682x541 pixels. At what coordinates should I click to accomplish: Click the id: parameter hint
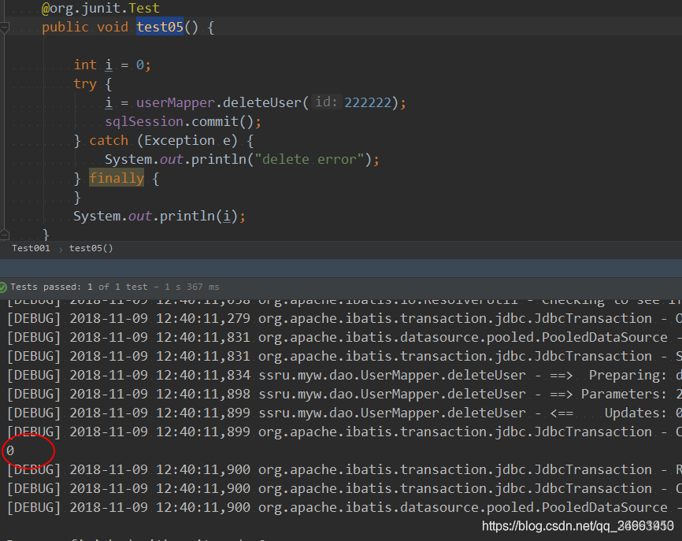point(326,102)
